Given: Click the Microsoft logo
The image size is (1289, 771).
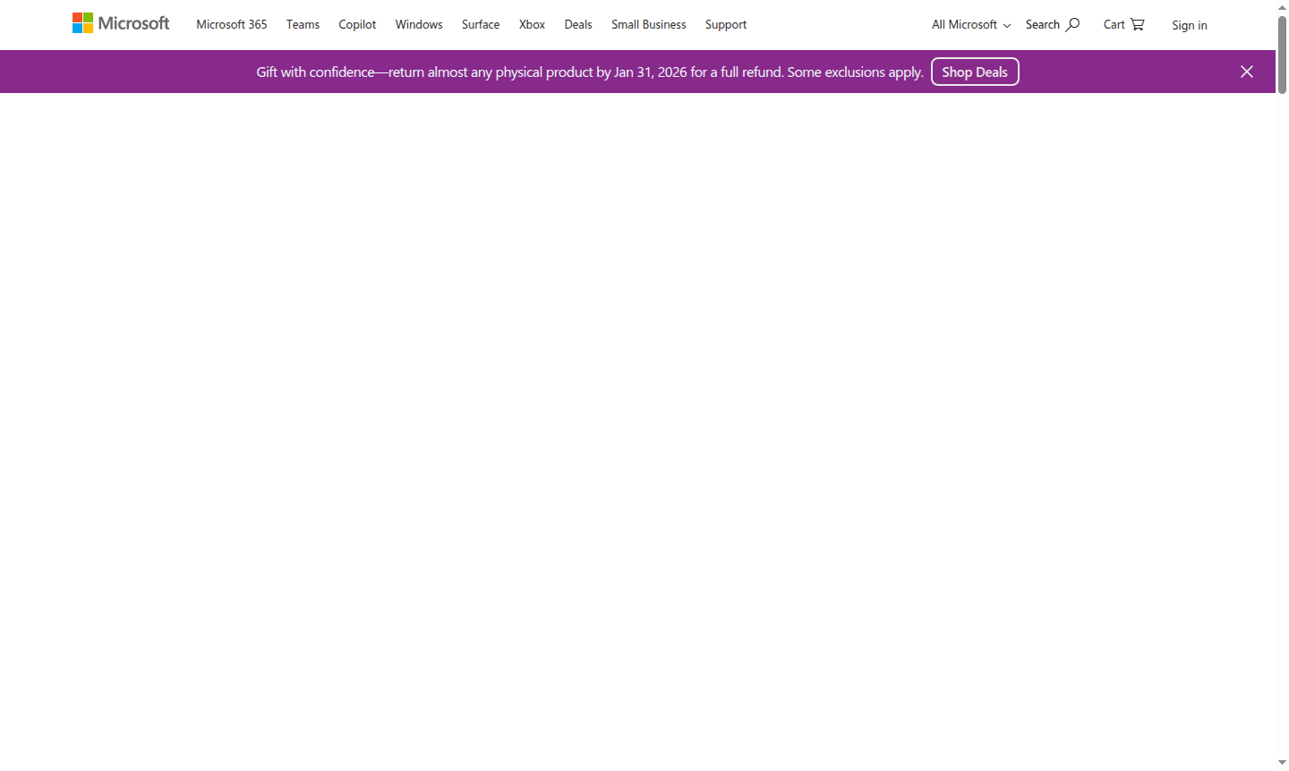Looking at the screenshot, I should (x=121, y=22).
